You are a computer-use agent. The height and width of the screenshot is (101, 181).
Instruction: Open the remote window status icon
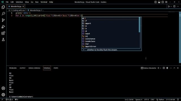click(2, 100)
